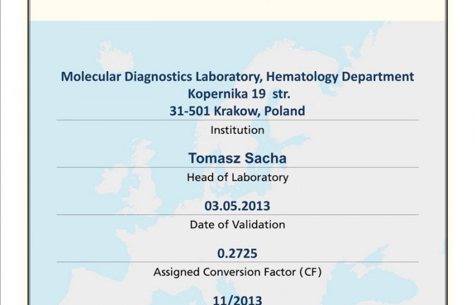Click the divider line above Date of Validation

pos(237,215)
